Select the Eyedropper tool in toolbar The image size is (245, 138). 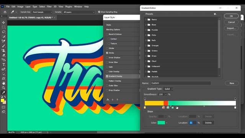(x=3, y=92)
